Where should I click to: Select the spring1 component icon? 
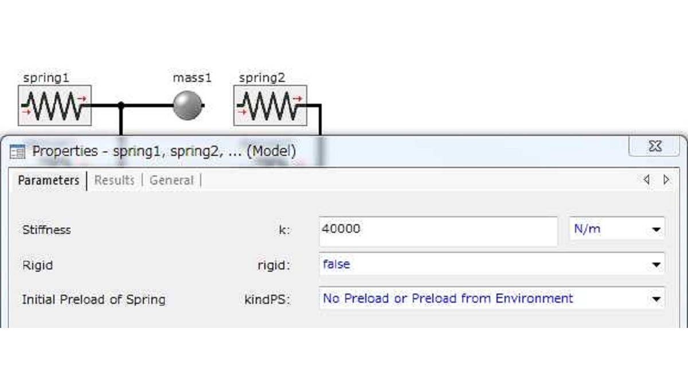coord(54,105)
